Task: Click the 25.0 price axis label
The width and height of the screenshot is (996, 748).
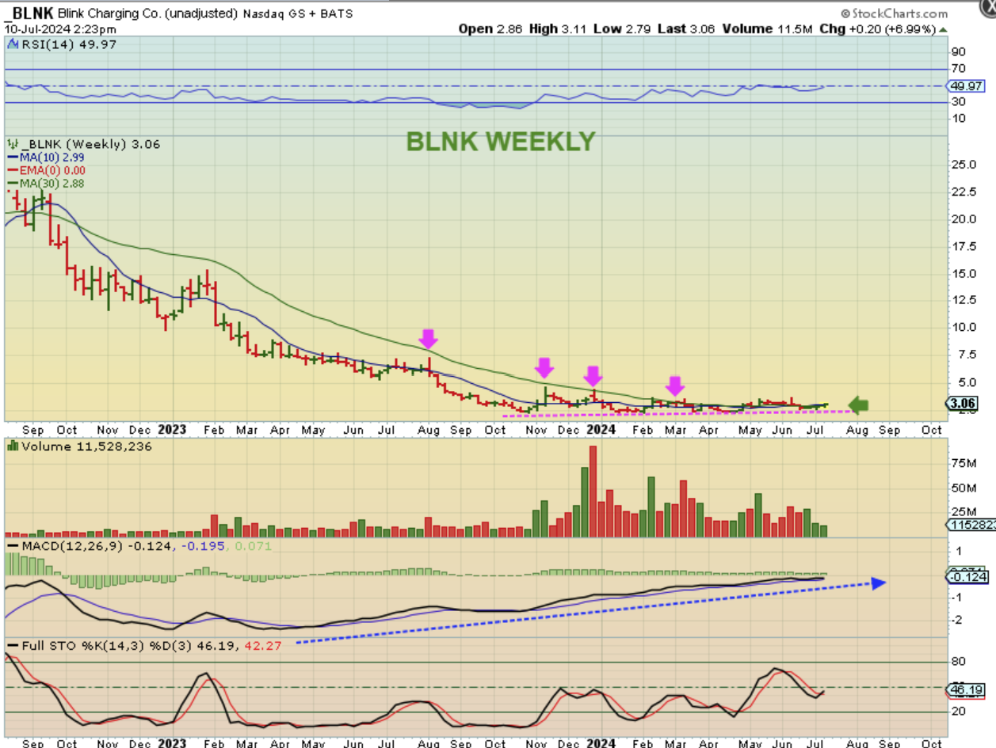Action: [964, 165]
